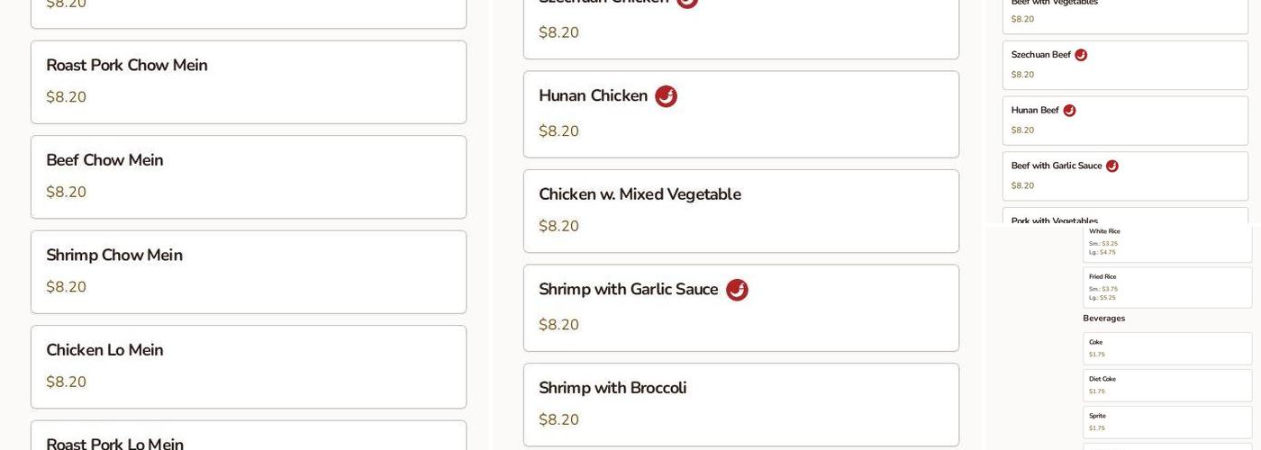The image size is (1261, 450).
Task: Pick the Fried Rice side item
Action: coord(1102,277)
